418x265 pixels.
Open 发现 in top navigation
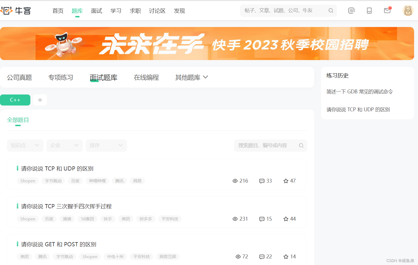[x=179, y=11]
